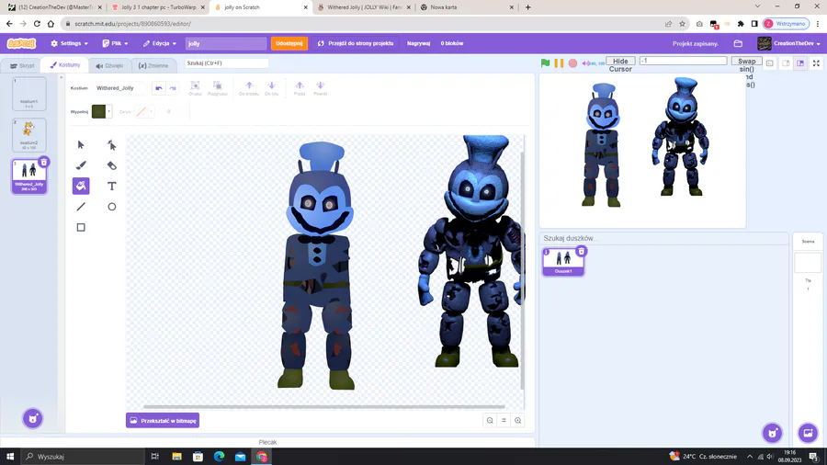Switch to large stage layout

(800, 63)
